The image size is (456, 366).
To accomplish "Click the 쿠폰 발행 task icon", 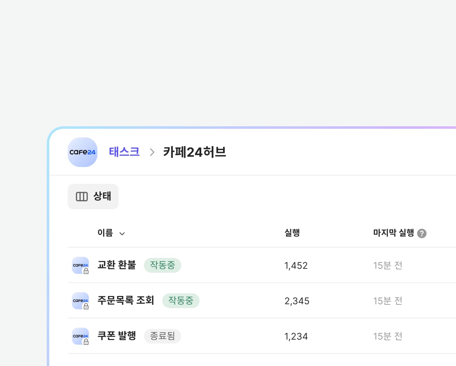I will click(80, 336).
